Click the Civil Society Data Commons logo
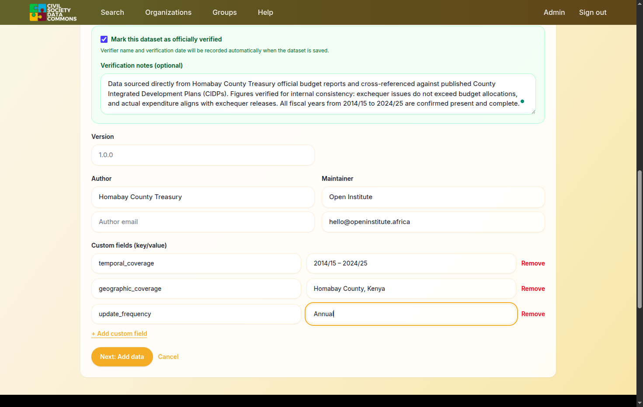 (53, 12)
